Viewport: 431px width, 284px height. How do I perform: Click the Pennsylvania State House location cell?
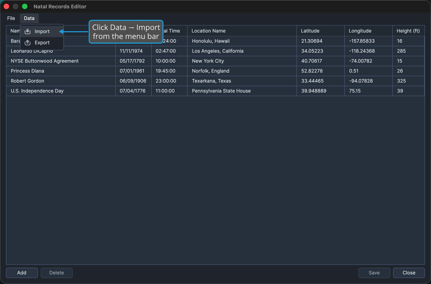click(242, 91)
